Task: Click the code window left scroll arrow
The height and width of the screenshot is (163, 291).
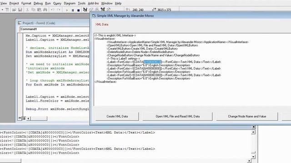Action: (x=28, y=118)
